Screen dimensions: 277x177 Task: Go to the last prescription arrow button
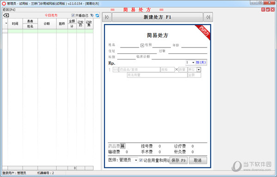coord(208,17)
